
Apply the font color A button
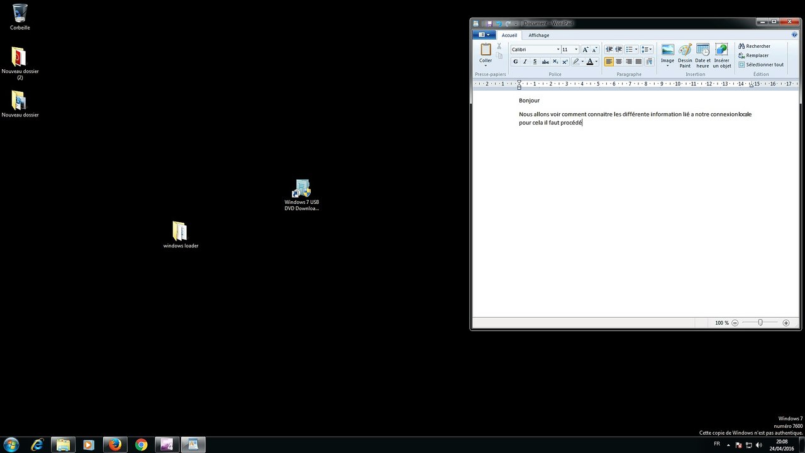pyautogui.click(x=589, y=62)
